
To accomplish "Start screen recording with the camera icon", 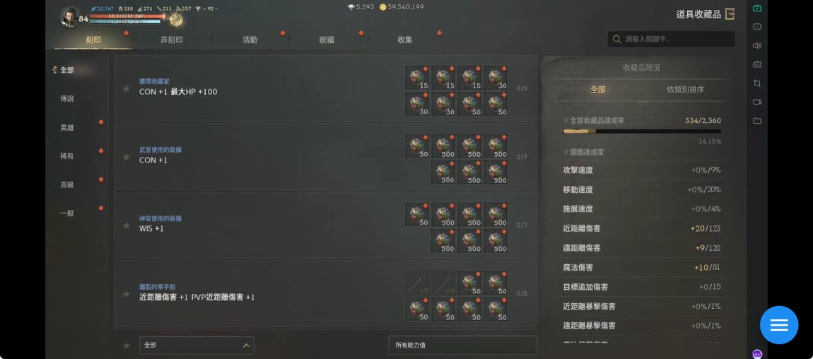I will click(757, 102).
